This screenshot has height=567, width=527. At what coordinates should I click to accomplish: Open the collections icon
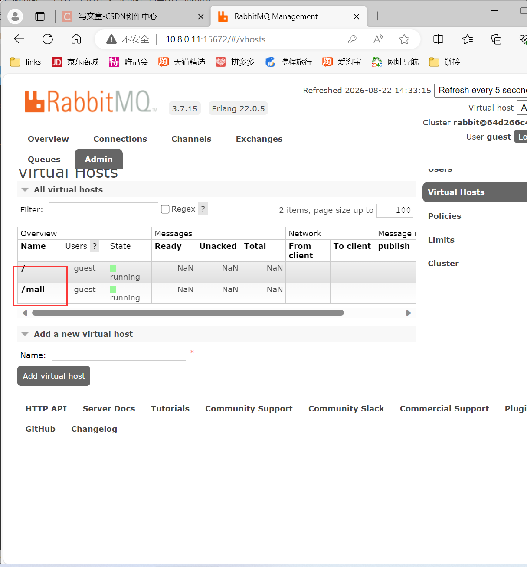coord(496,39)
